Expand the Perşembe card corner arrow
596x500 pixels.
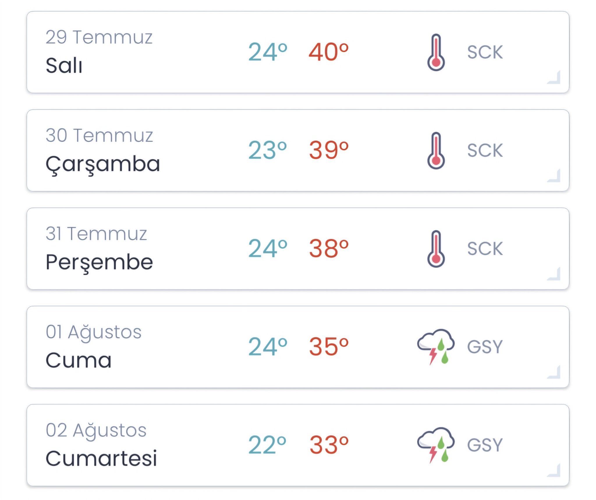coord(554,274)
